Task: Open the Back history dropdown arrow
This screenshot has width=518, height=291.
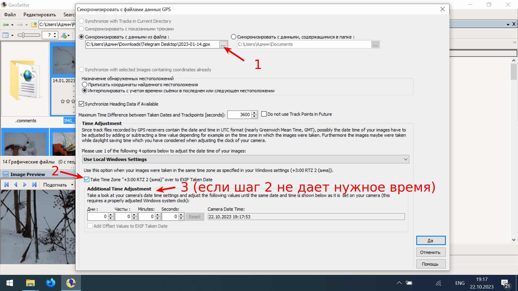Action: coord(12,25)
